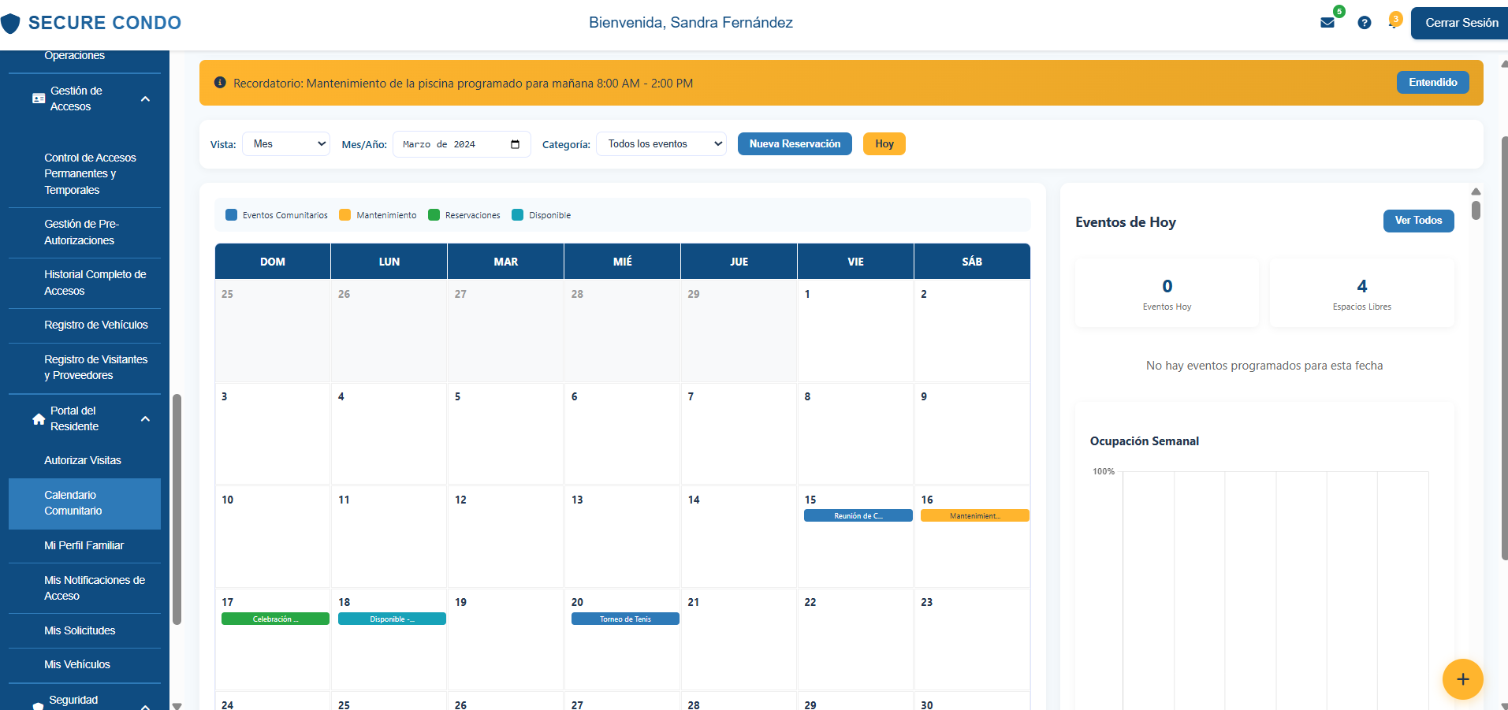Viewport: 1508px width, 710px height.
Task: Open the Reunión de C... event on day 15
Action: tap(858, 516)
